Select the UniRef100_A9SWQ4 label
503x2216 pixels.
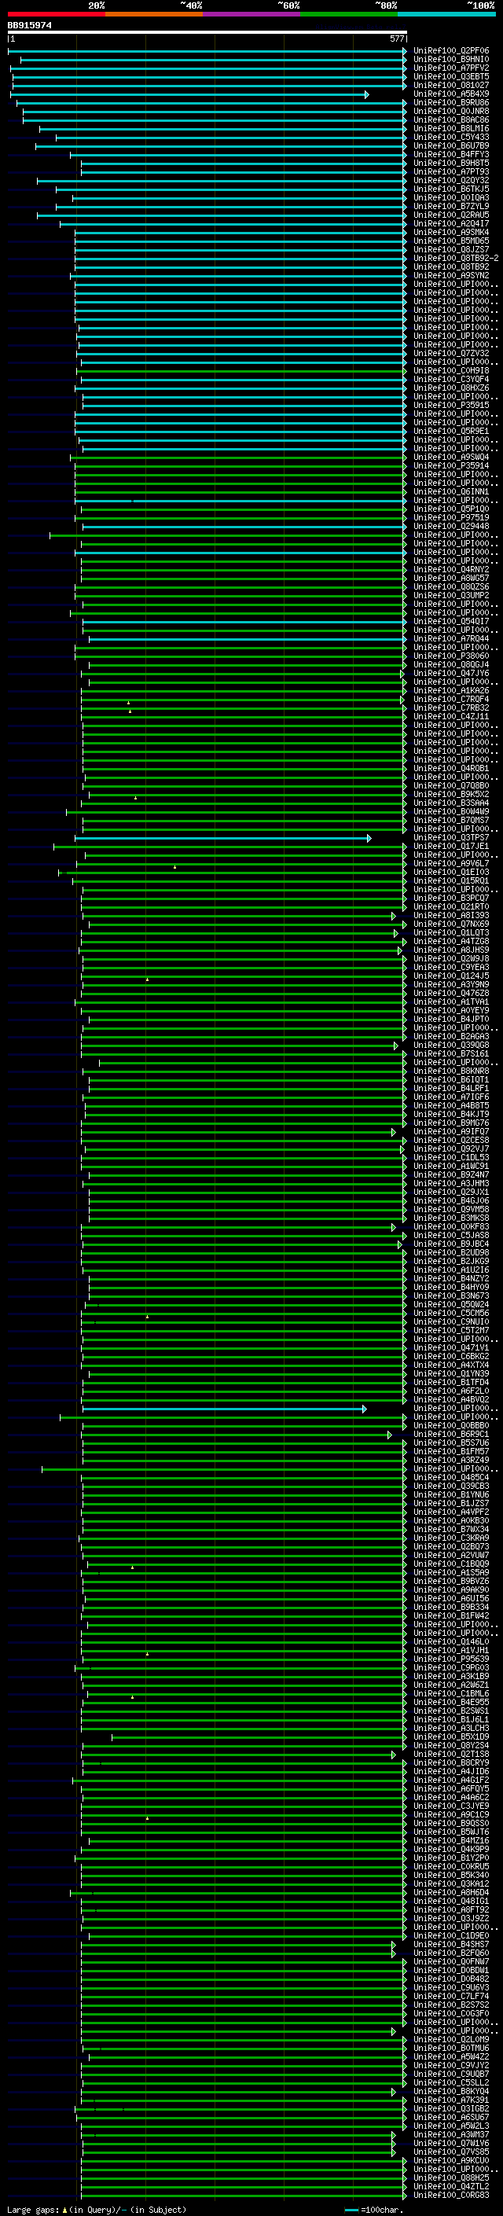click(451, 457)
